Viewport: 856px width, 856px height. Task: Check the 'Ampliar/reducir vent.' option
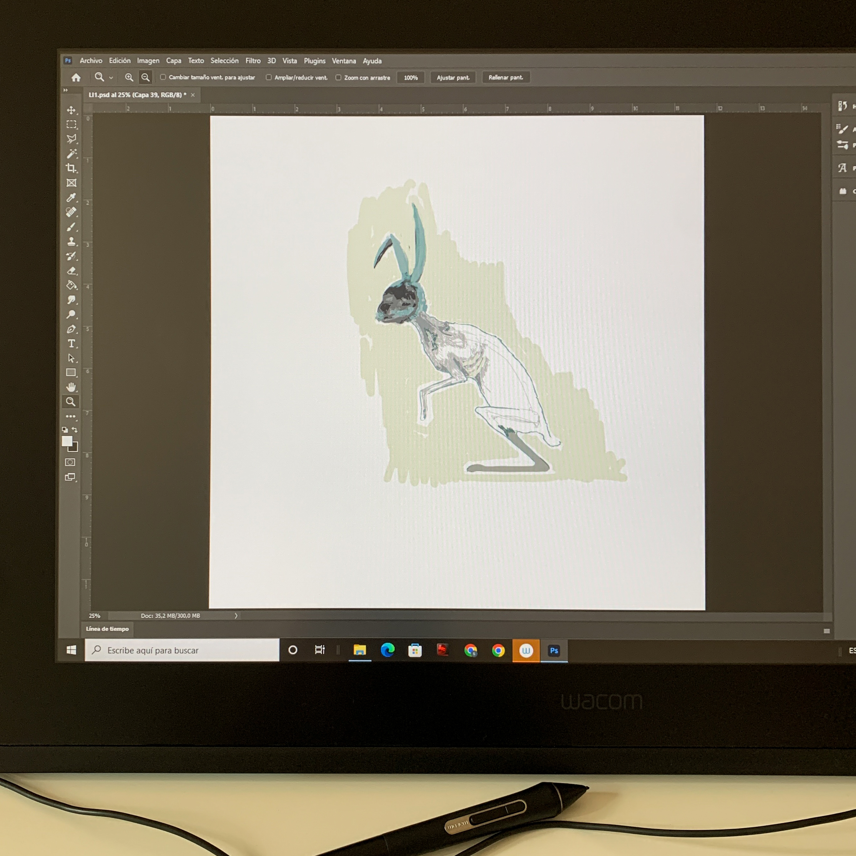point(268,78)
